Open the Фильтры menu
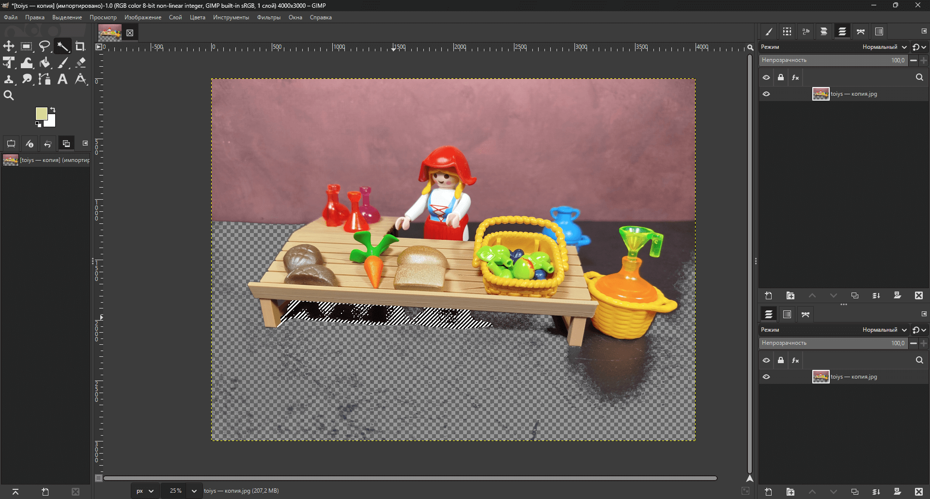The height and width of the screenshot is (499, 930). click(269, 17)
